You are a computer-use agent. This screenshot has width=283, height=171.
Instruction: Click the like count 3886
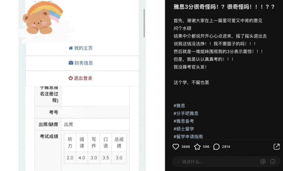[x=185, y=147]
